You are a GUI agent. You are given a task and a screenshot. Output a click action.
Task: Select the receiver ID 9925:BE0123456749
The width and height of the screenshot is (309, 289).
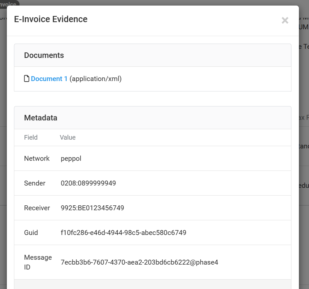[x=92, y=208]
